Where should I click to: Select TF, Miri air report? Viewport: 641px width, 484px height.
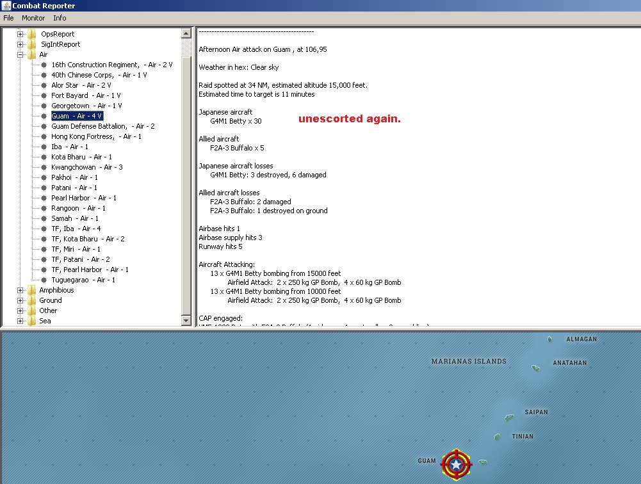click(x=76, y=249)
